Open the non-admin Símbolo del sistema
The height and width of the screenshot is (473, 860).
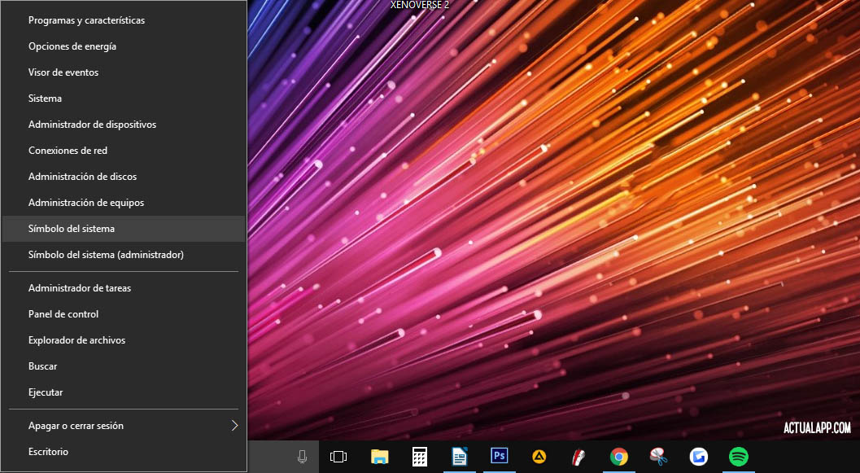(x=124, y=229)
